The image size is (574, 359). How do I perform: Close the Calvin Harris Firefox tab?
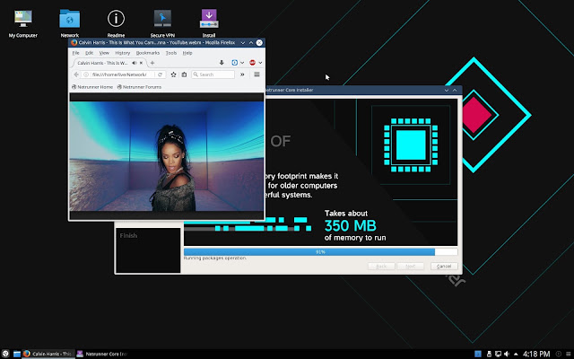(x=141, y=63)
